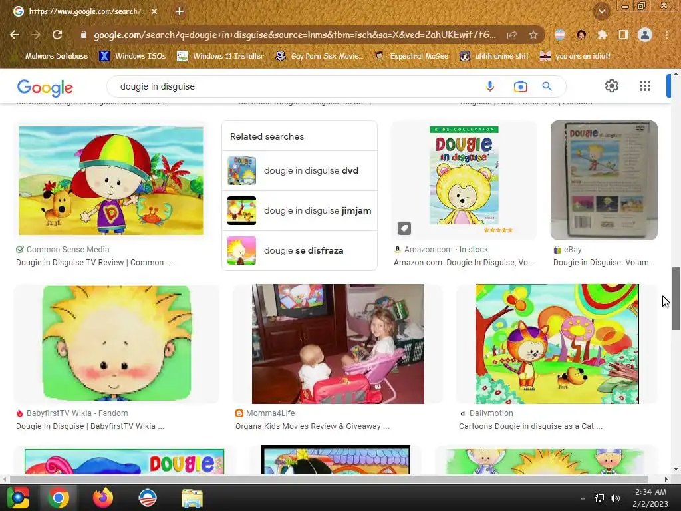
Task: Open Google quick settings gear
Action: tap(612, 86)
